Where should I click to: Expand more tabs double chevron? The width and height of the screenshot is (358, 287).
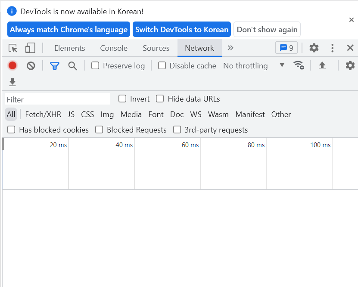230,48
